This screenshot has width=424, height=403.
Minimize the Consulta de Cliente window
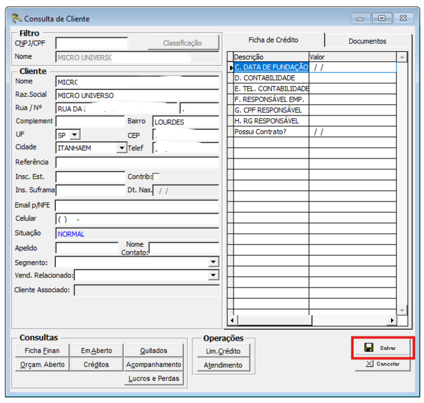[360, 19]
